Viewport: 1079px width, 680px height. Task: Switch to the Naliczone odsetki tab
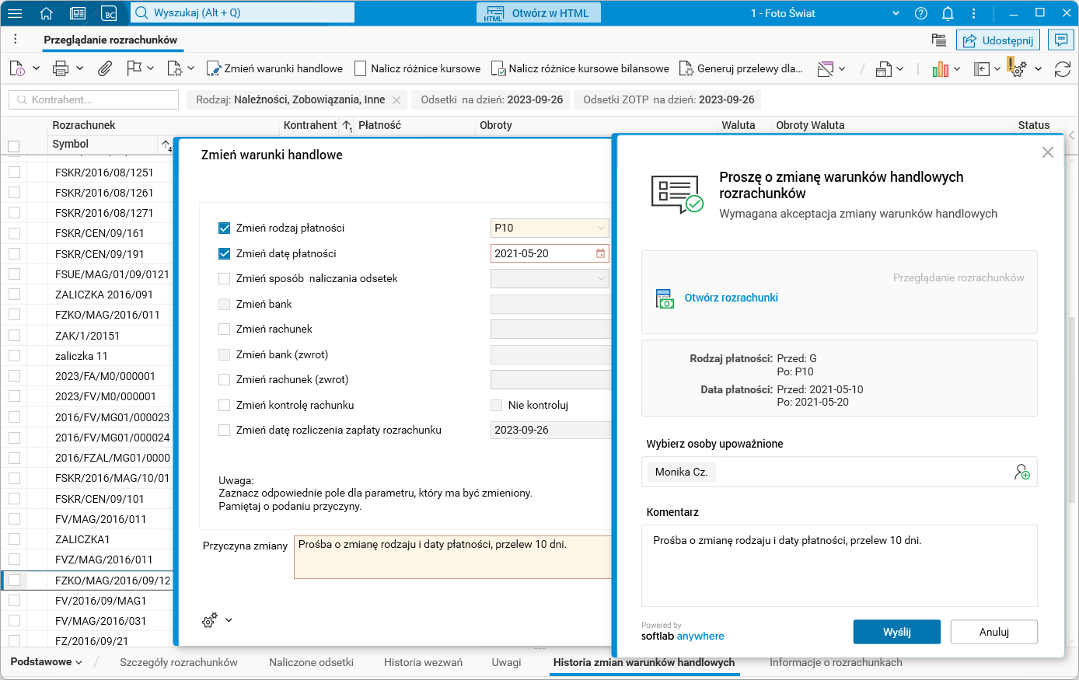tap(311, 662)
